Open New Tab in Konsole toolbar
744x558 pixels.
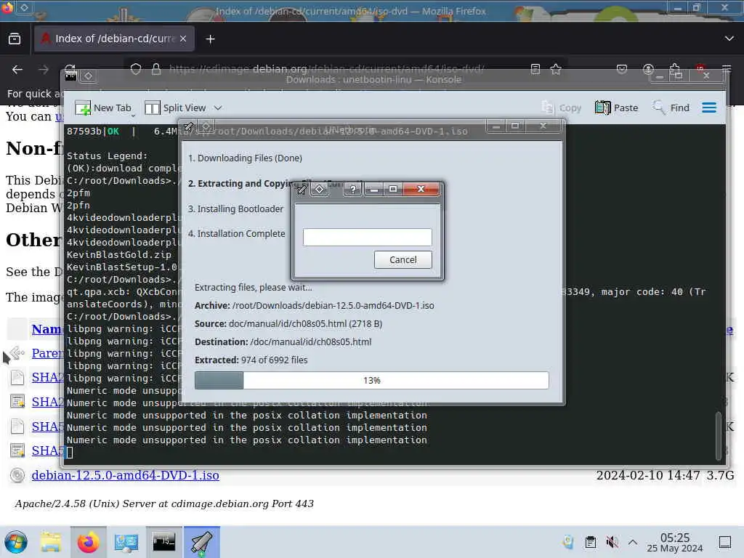(103, 108)
